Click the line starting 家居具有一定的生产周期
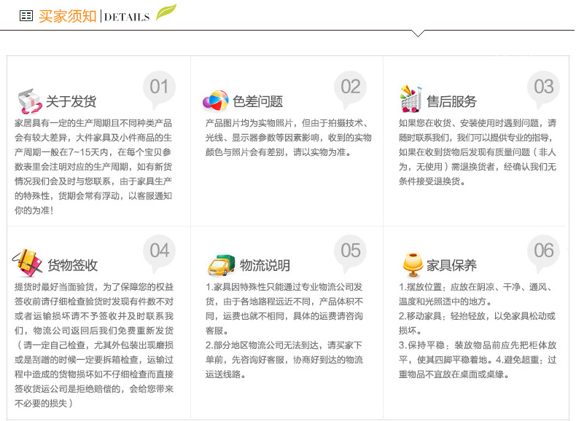576x421 pixels. tap(93, 123)
